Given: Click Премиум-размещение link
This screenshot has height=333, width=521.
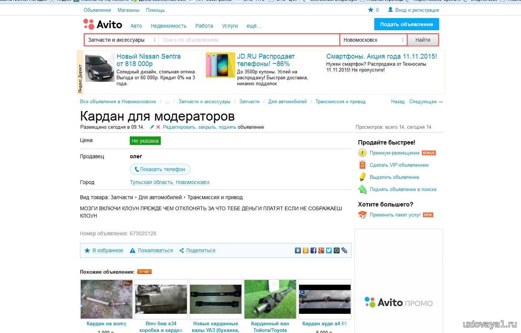Looking at the screenshot, I should tap(395, 153).
